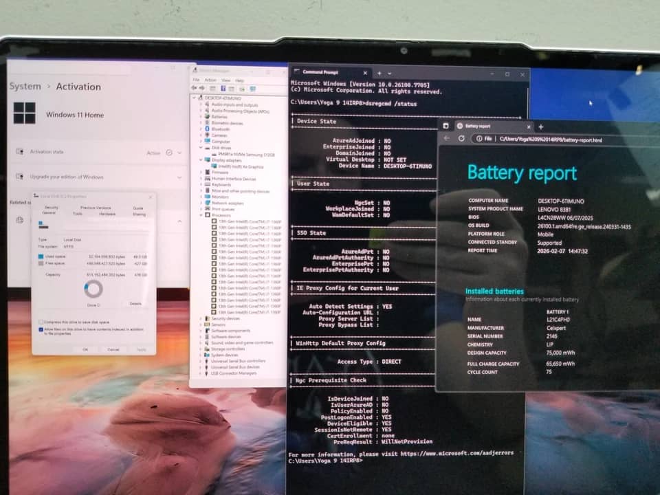Collapse the DESKTOP-6TIMUNO root node

click(195, 98)
